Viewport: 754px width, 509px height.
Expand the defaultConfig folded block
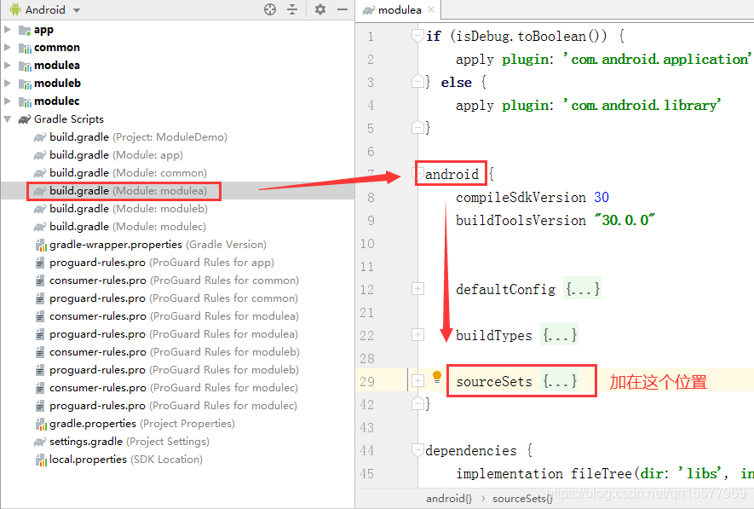[417, 289]
